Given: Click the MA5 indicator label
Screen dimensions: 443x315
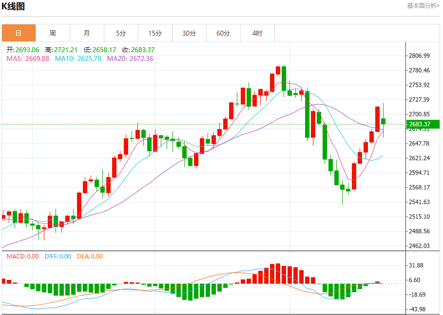Looking at the screenshot, I should click(28, 59).
